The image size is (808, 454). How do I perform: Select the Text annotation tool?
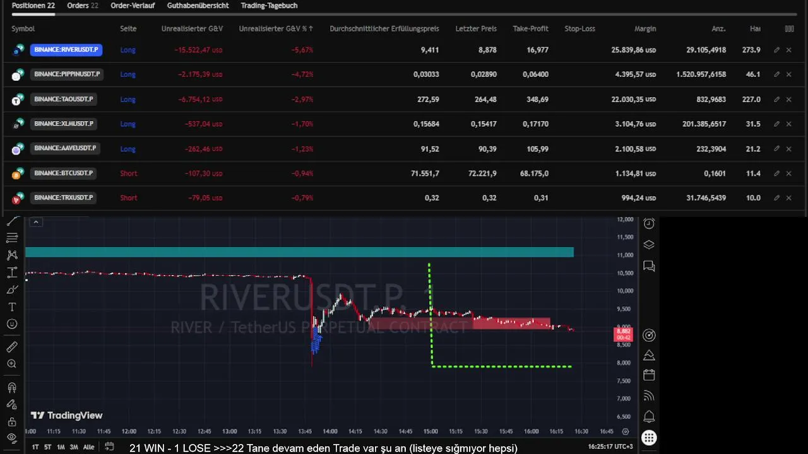(x=12, y=307)
